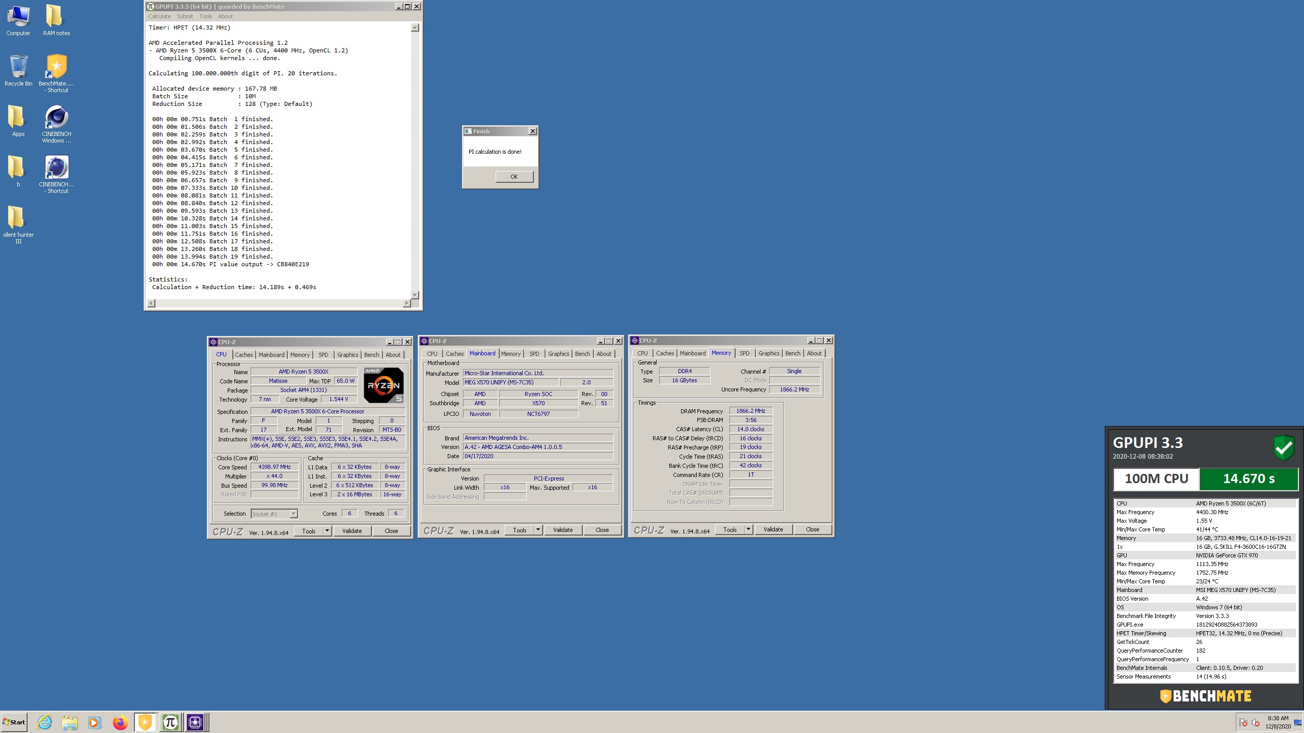Click the GPUPI horizontal scrollbar right arrow
Viewport: 1304px width, 733px height.
coord(406,303)
